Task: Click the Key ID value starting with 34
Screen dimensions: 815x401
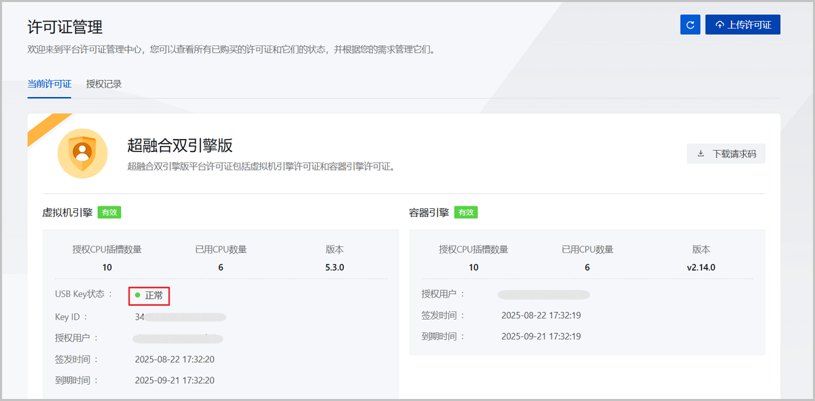Action: point(180,317)
